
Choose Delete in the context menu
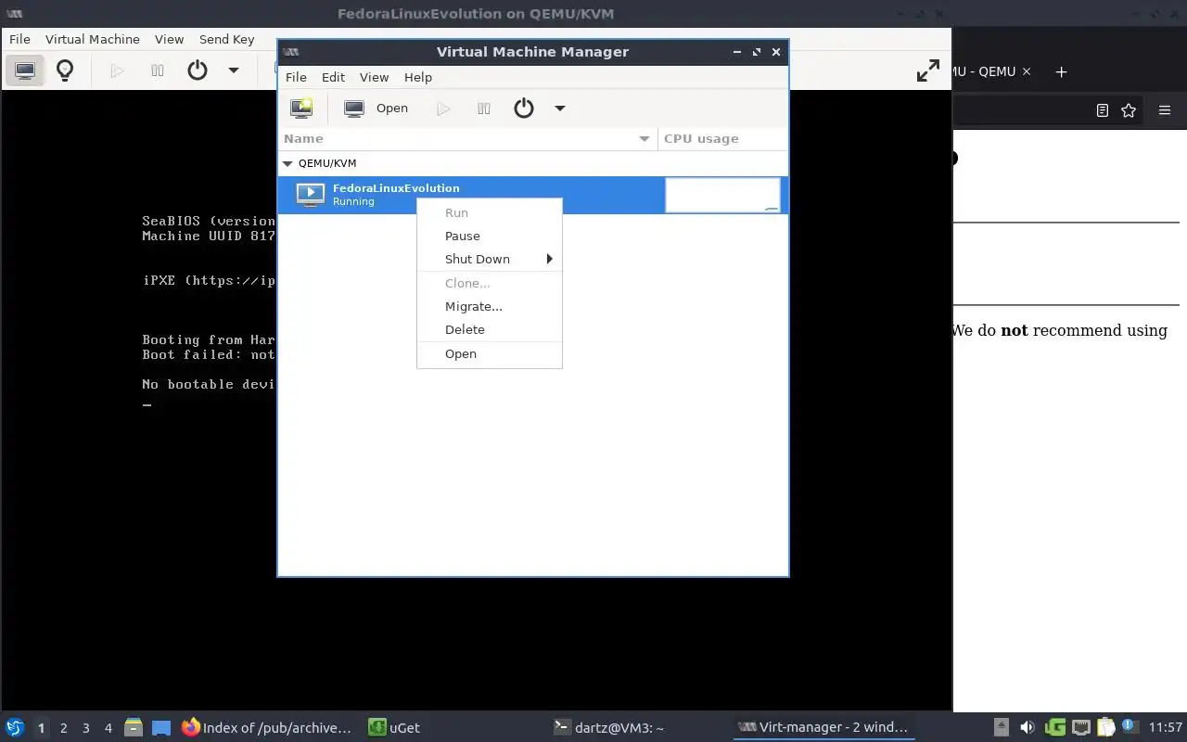489,329
